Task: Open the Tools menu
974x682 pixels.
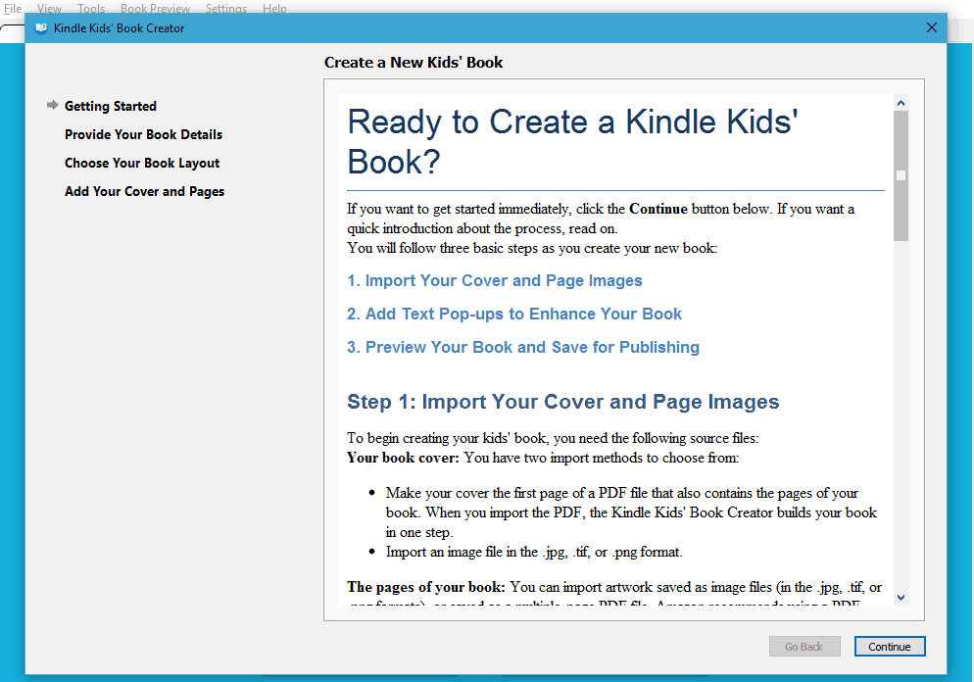Action: click(x=91, y=8)
